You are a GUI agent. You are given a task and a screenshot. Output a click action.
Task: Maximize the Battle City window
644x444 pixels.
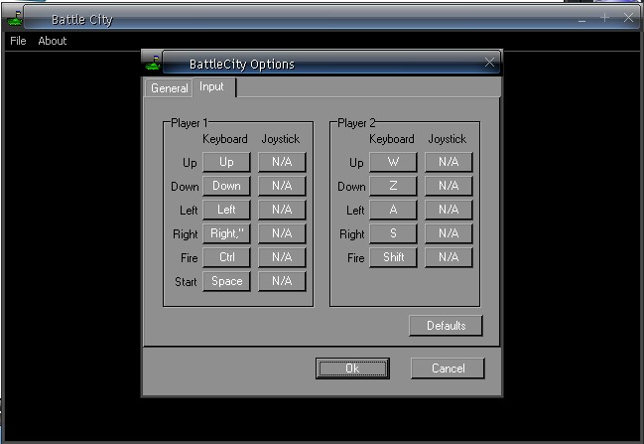tap(604, 18)
